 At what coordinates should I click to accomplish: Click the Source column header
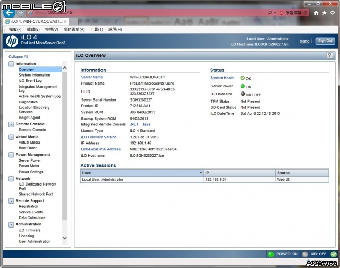click(302, 173)
